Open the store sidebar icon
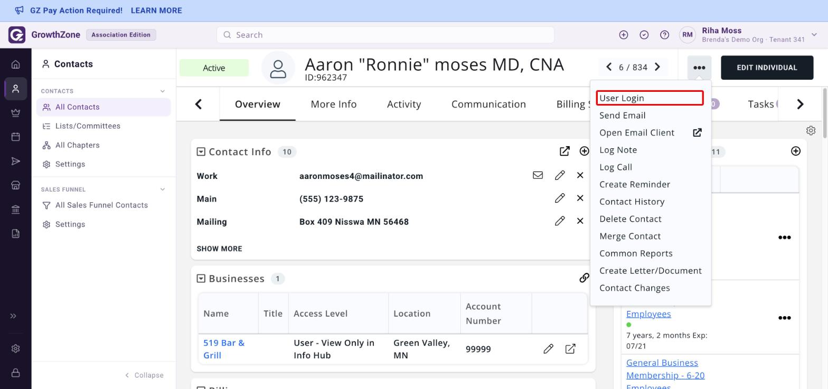The width and height of the screenshot is (828, 389). (16, 185)
